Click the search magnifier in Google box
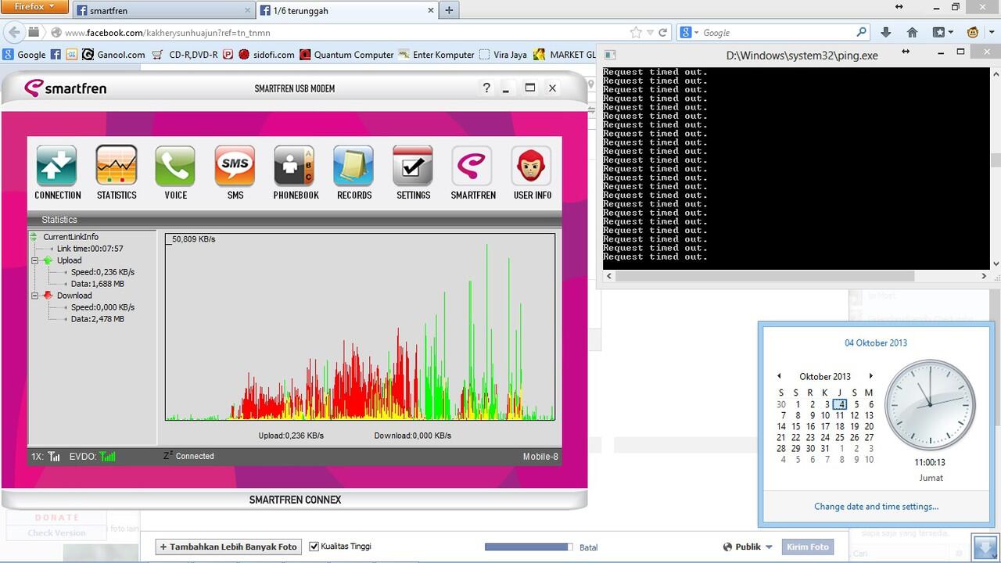This screenshot has width=1001, height=563. pos(862,32)
